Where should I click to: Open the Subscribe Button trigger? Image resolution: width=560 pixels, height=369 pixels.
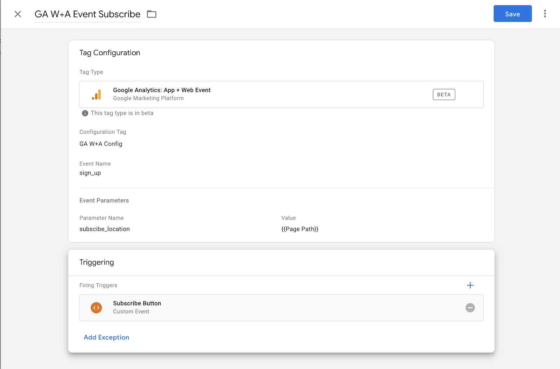tap(281, 308)
